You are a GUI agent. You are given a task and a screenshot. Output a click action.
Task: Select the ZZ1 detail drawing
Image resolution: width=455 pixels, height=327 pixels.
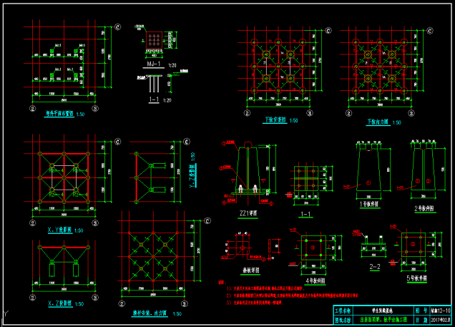tap(247, 172)
